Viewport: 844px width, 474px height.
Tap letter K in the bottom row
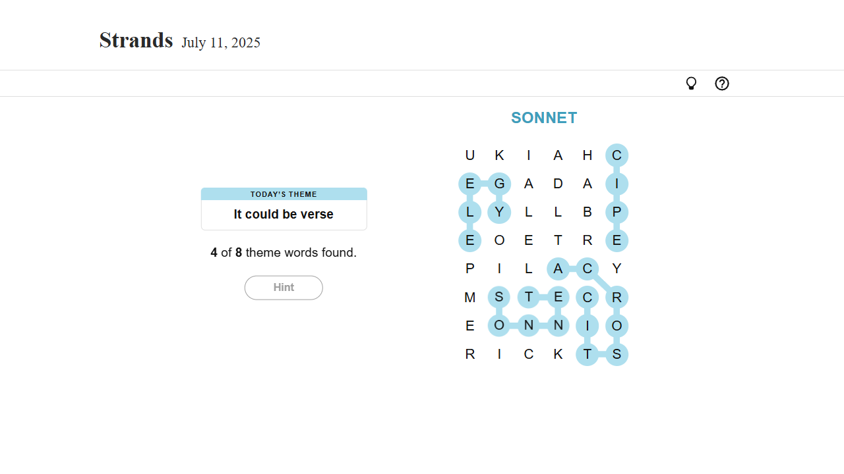coord(558,354)
